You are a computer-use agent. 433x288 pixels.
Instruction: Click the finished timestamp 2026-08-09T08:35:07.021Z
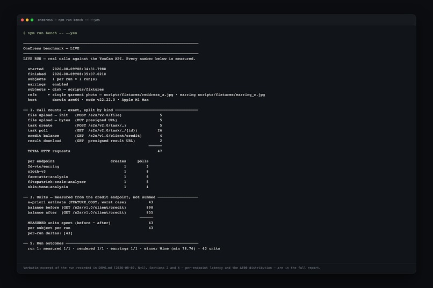[x=80, y=74]
